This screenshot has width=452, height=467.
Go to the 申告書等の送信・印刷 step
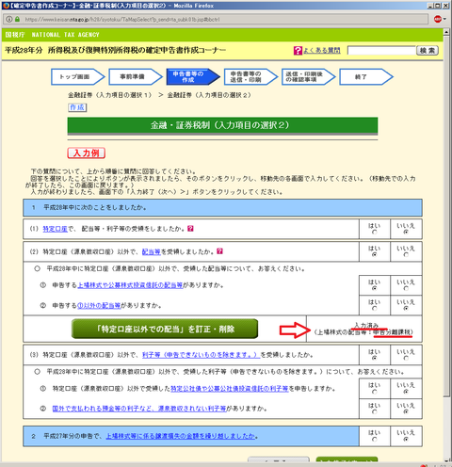pyautogui.click(x=250, y=77)
